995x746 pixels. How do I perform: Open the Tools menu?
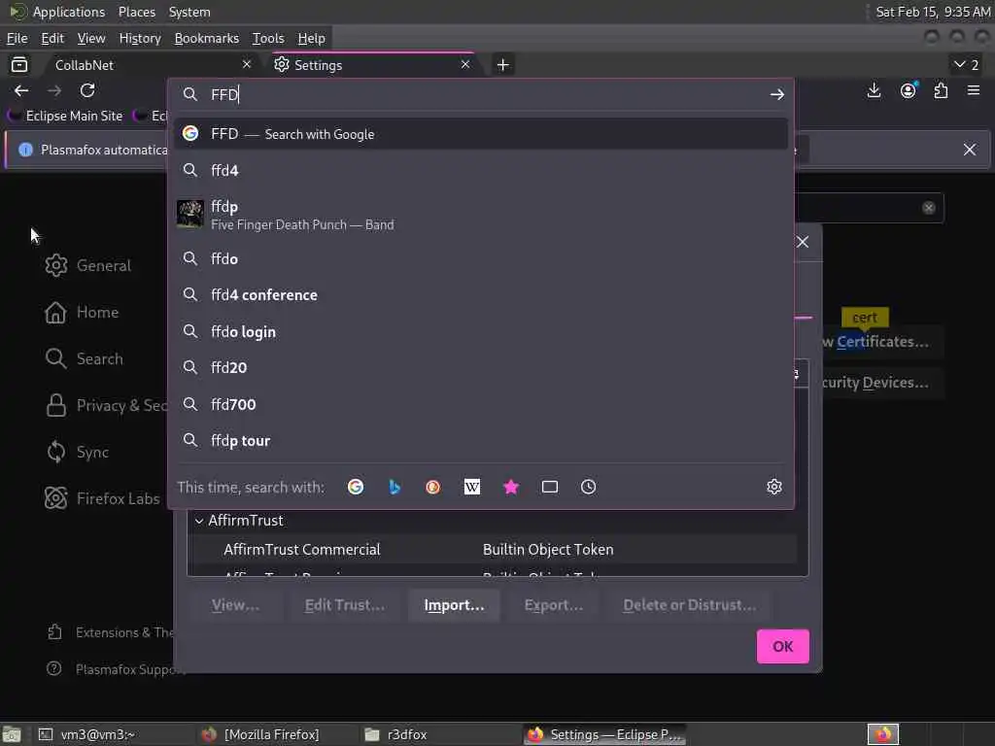[x=268, y=39]
